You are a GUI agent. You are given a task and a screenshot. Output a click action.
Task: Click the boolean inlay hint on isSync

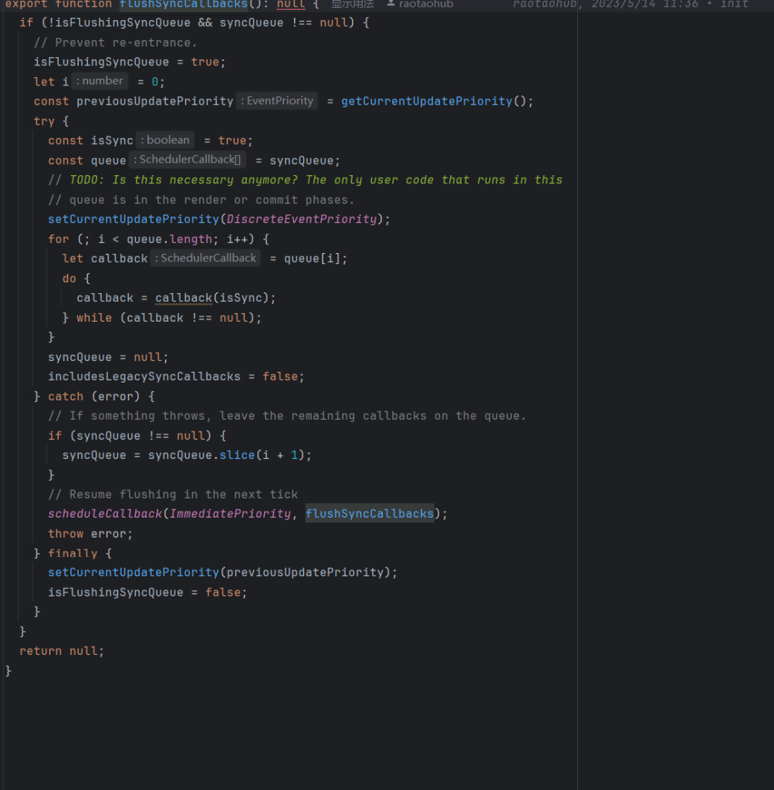click(x=164, y=140)
